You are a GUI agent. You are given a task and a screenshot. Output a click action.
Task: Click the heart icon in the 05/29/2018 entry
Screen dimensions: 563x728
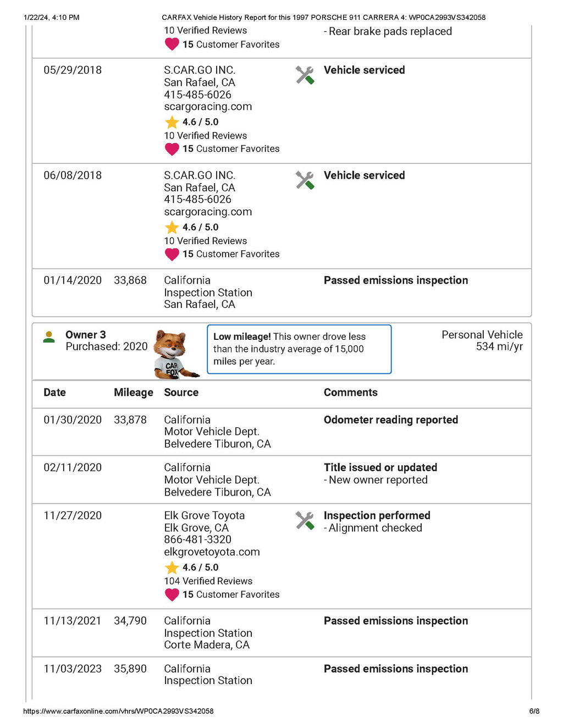tap(172, 149)
